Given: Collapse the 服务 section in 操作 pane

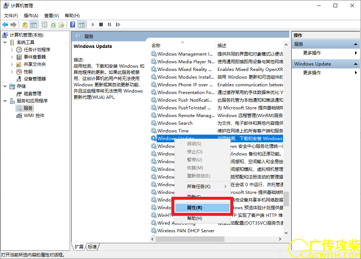Looking at the screenshot, I should point(356,44).
